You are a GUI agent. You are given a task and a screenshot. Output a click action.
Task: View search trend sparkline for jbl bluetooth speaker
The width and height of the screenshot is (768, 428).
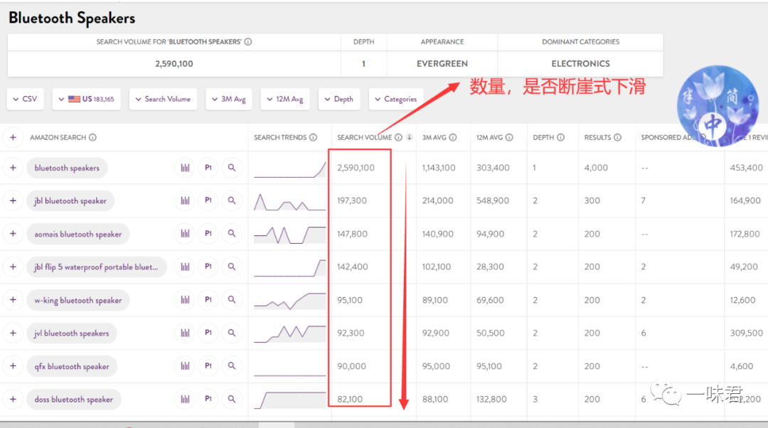pos(290,201)
